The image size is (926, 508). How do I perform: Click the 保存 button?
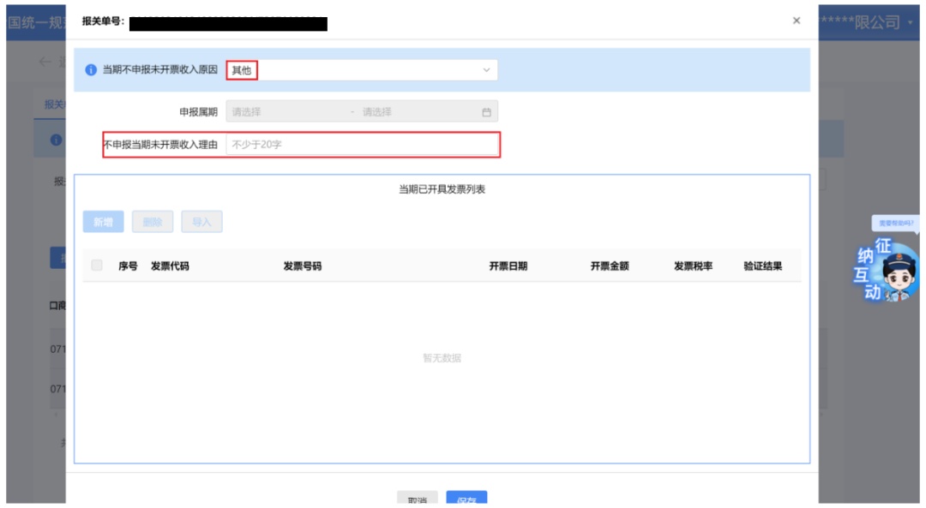pos(466,498)
